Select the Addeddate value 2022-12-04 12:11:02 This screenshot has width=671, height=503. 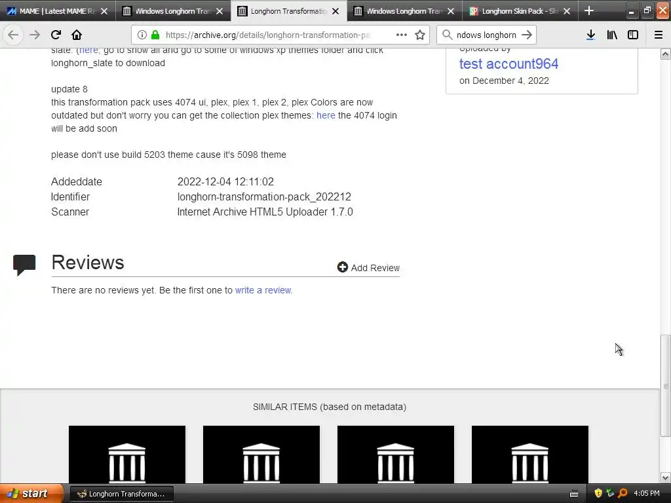tap(225, 182)
